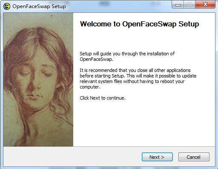Minimize the OpenFaceSwap Setup window
The height and width of the screenshot is (169, 218).
(x=178, y=5)
